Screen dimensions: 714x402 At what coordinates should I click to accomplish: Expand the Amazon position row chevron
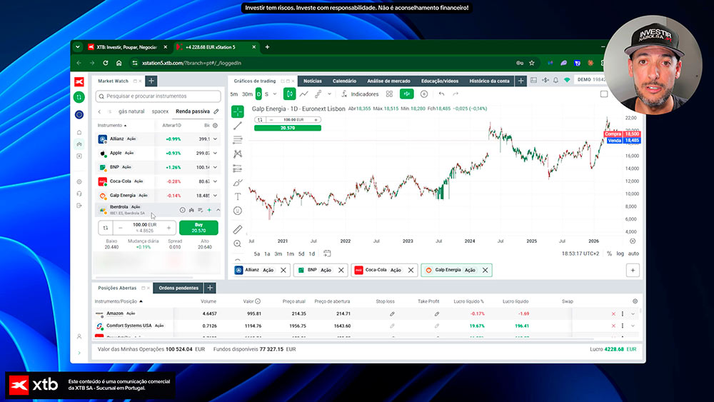click(x=633, y=313)
